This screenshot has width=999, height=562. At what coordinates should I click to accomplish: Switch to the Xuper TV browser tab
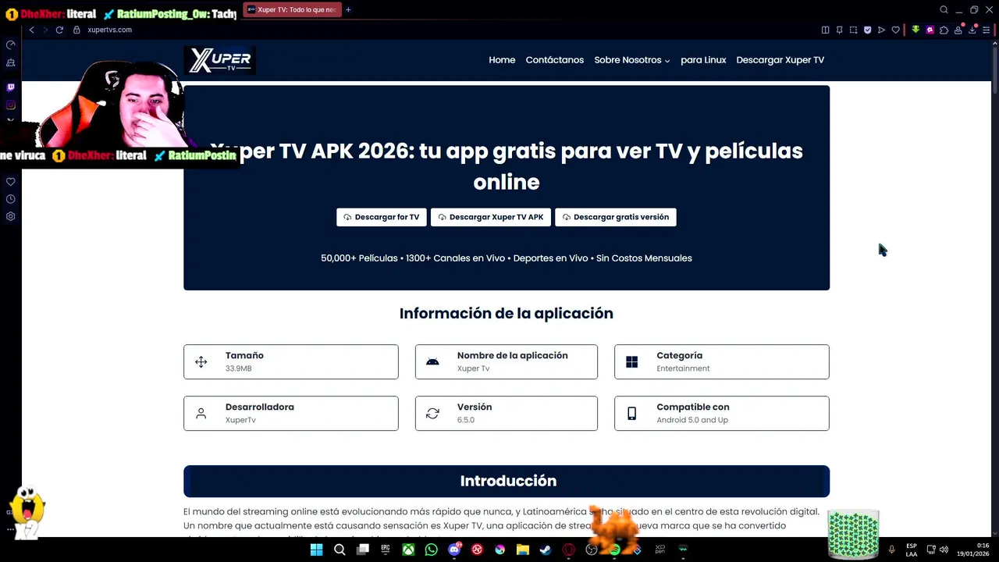[x=292, y=10]
